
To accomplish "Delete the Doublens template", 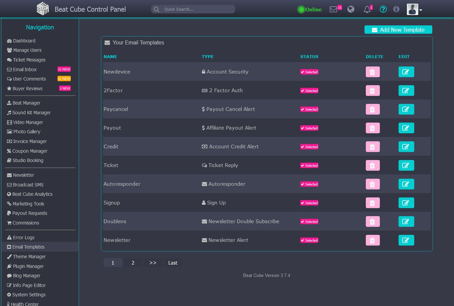I will [372, 221].
